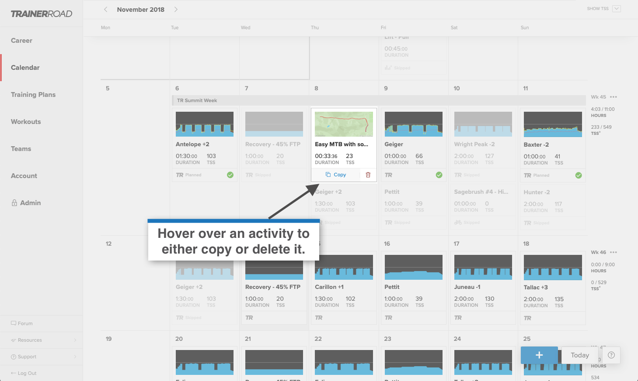Open Baxter -2 workout chart
Viewport: 638px width, 381px height.
pyautogui.click(x=553, y=124)
